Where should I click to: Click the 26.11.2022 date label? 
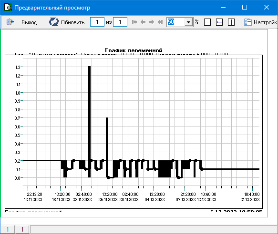pos(108,200)
